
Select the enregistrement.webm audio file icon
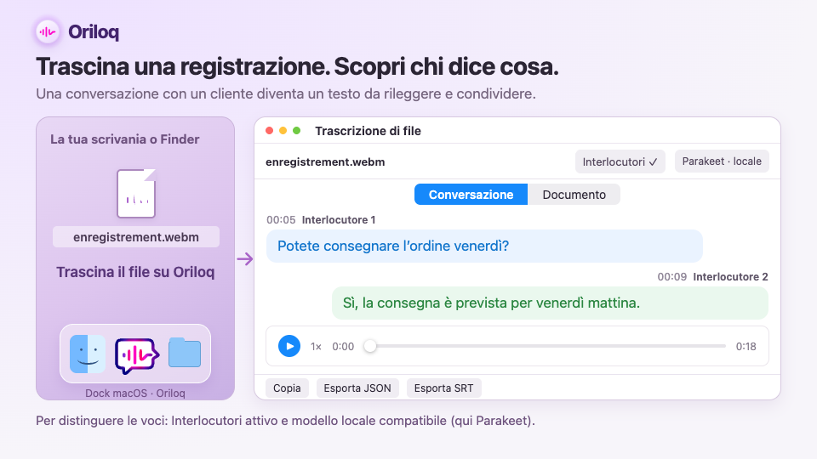(x=136, y=194)
